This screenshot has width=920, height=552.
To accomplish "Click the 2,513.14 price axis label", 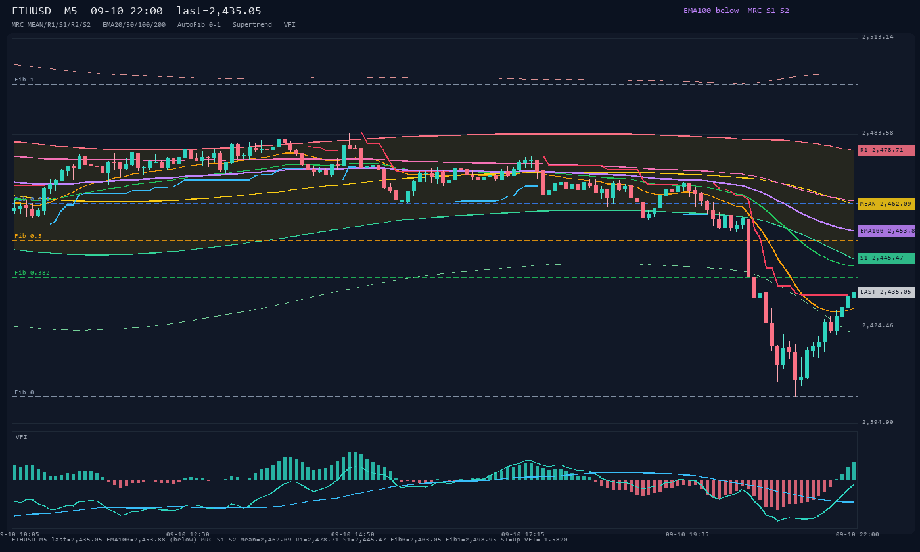I will click(878, 37).
